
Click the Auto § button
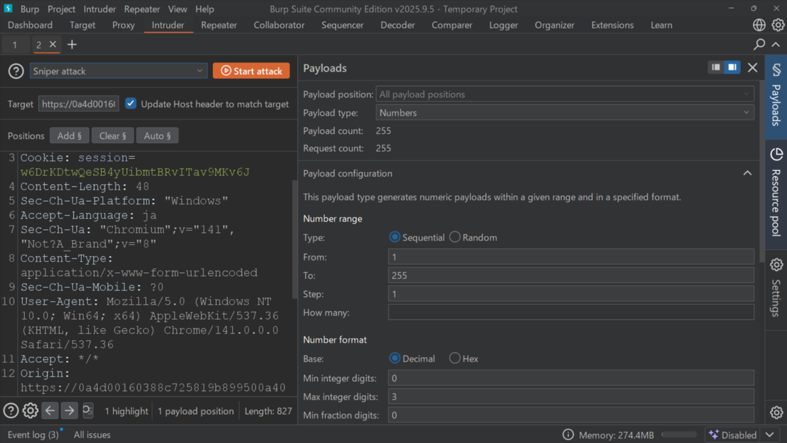click(x=157, y=136)
